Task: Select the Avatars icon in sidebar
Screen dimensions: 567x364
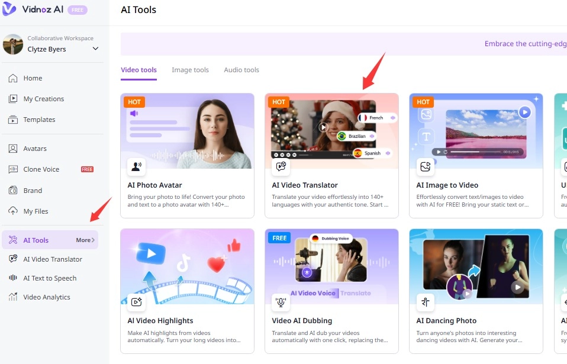Action: [x=12, y=149]
